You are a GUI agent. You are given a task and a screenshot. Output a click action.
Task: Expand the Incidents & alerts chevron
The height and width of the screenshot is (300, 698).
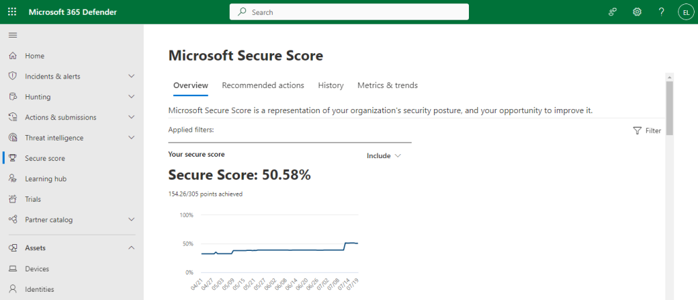coord(132,76)
